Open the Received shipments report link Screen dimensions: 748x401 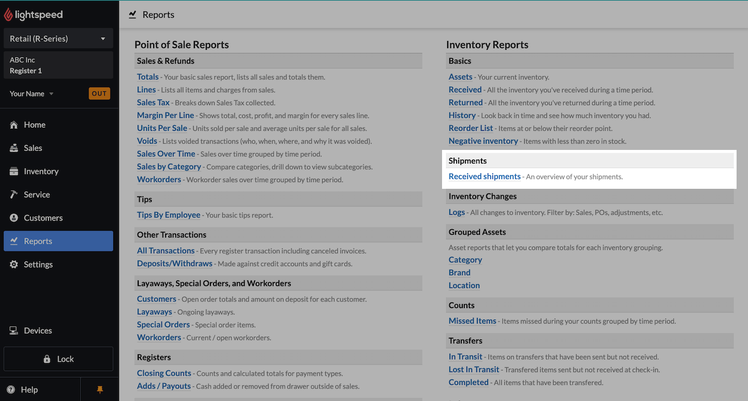click(x=484, y=176)
